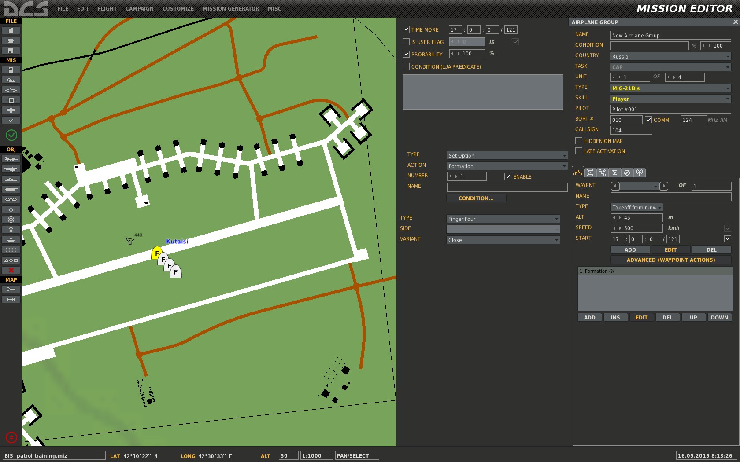Open the FILE menu
This screenshot has height=462, width=740.
(x=63, y=9)
